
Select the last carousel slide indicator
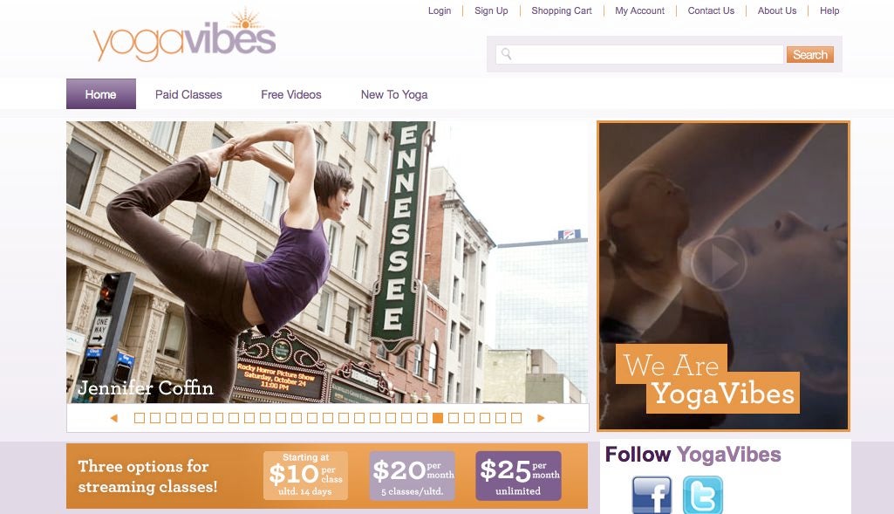click(x=516, y=418)
